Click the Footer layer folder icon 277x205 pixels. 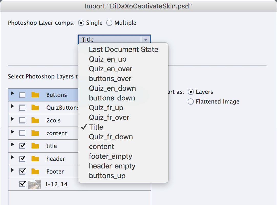coord(35,172)
